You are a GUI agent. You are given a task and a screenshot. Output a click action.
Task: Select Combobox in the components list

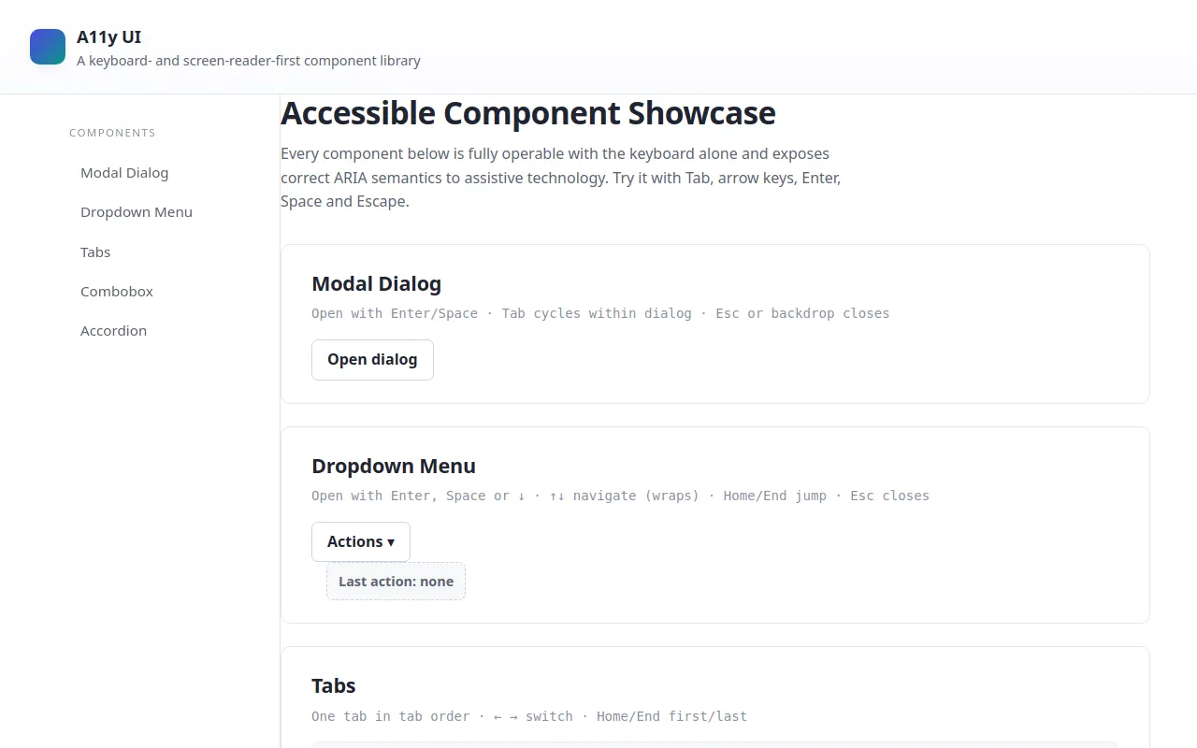117,292
